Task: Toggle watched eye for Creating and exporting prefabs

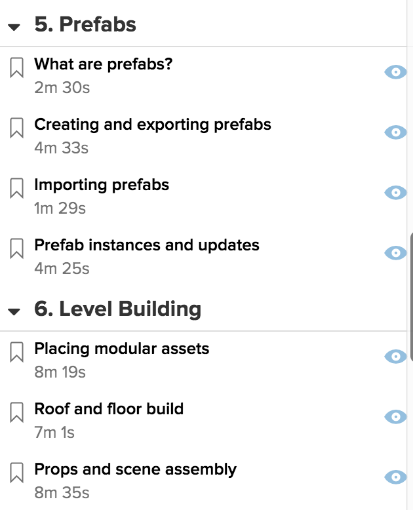Action: [x=395, y=132]
